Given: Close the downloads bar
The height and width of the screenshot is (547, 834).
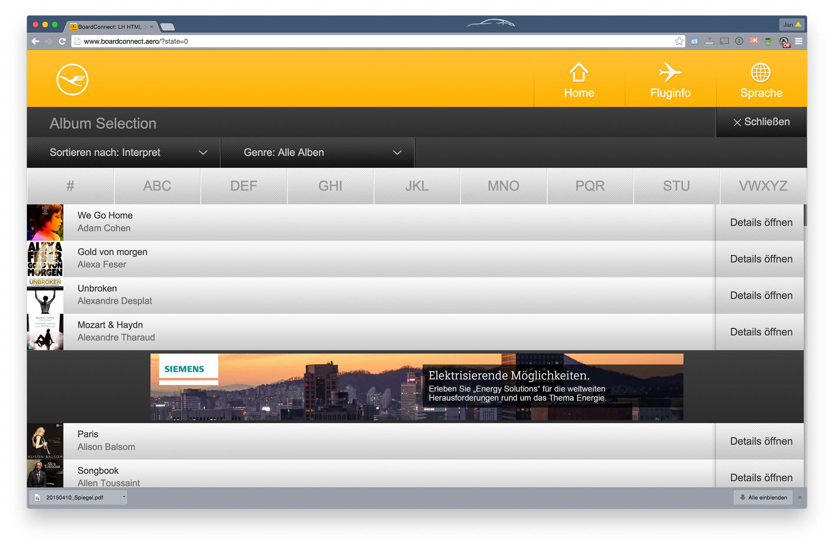Looking at the screenshot, I should [x=800, y=497].
